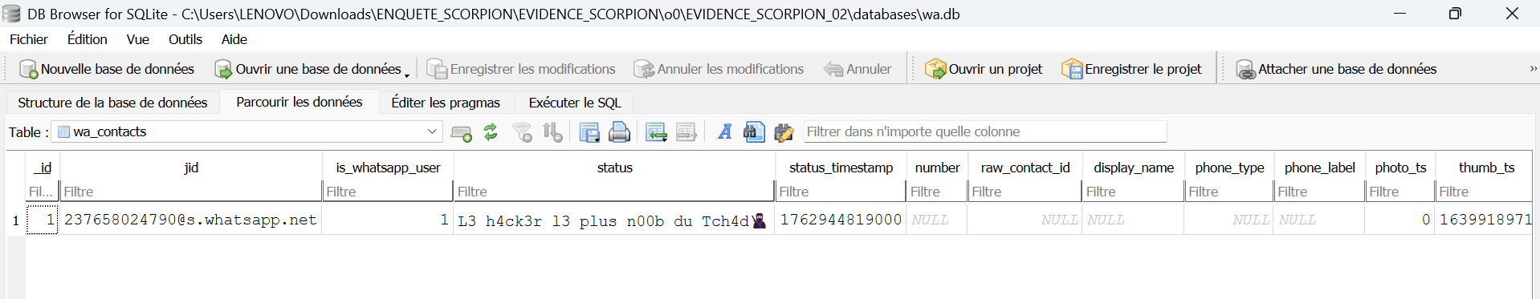Viewport: 1540px width, 299px height.
Task: Select the photo_ts cell with value 0
Action: pyautogui.click(x=1400, y=220)
